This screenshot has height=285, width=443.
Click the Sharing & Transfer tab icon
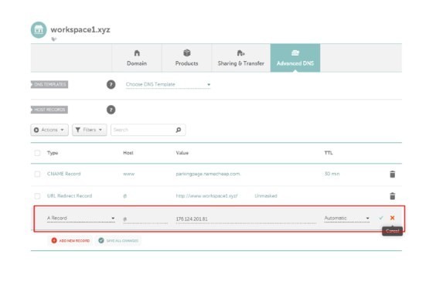240,53
